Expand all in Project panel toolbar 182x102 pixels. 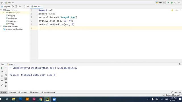[x=16, y=7]
